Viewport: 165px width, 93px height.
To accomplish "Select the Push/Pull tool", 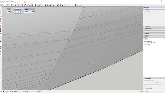I will pos(15,5).
